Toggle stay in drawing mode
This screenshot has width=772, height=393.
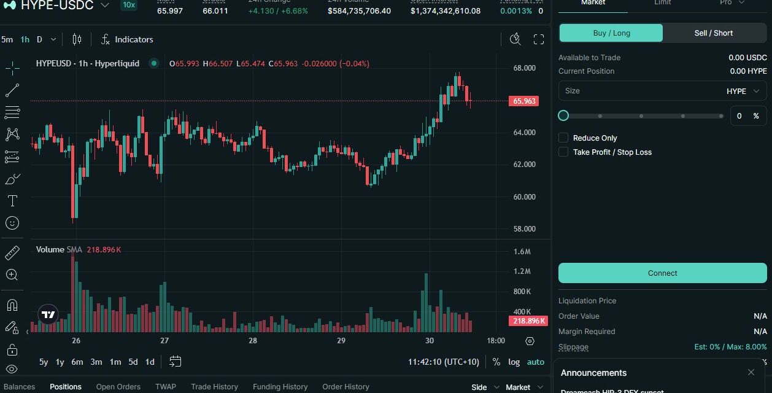point(12,327)
